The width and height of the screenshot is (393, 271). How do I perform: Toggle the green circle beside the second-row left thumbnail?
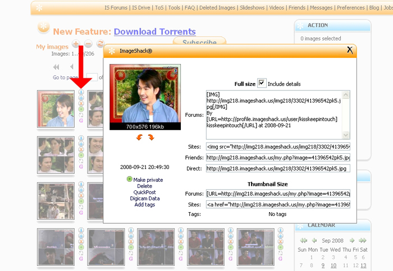81,155
